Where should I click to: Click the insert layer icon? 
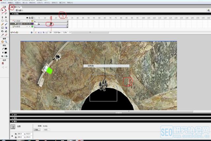pos(12,32)
